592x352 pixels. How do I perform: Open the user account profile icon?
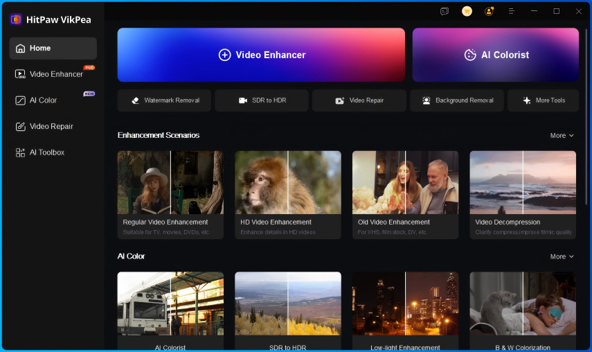(x=489, y=11)
